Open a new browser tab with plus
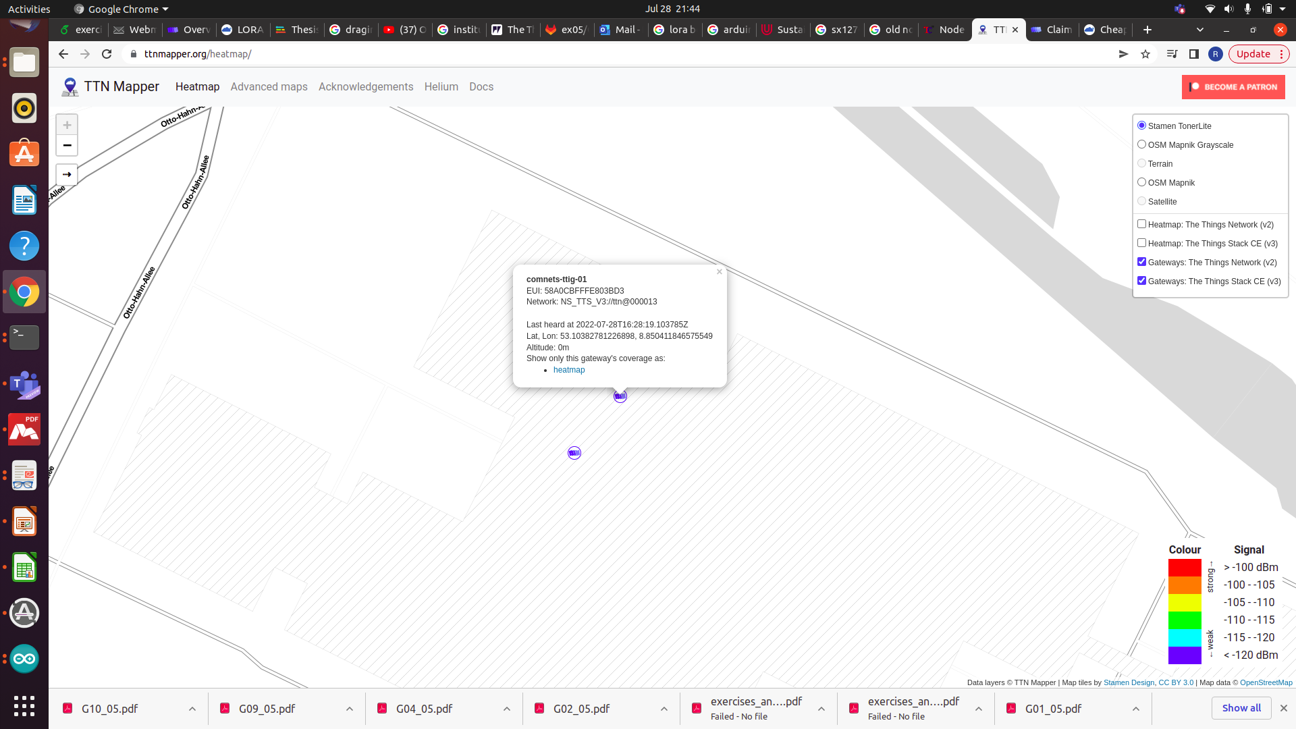Image resolution: width=1296 pixels, height=729 pixels. 1147,30
